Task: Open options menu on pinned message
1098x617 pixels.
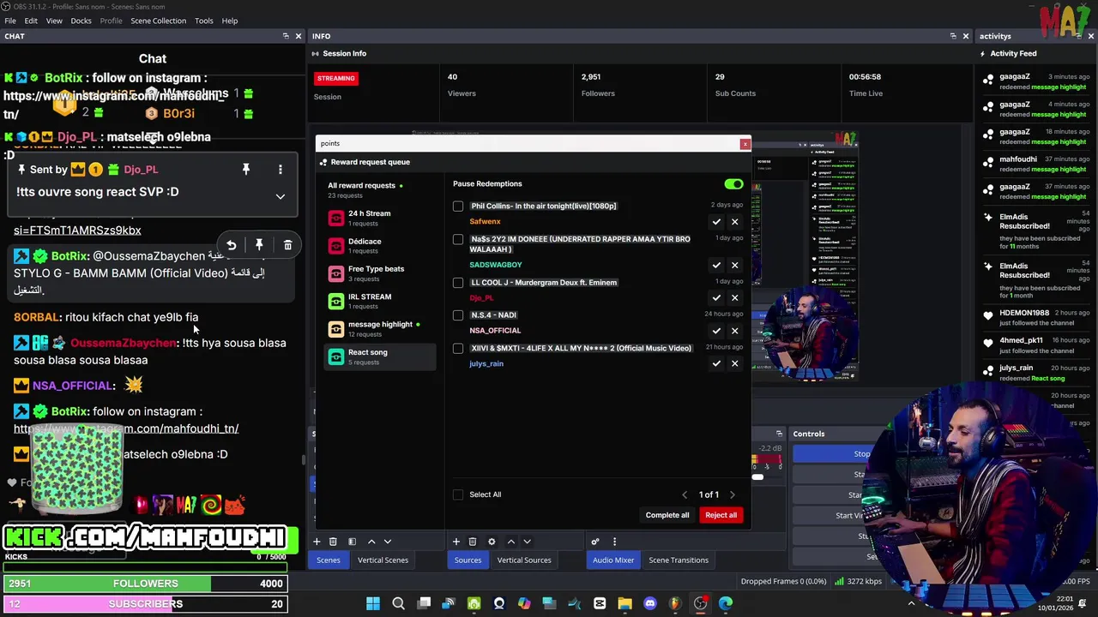Action: click(x=280, y=170)
